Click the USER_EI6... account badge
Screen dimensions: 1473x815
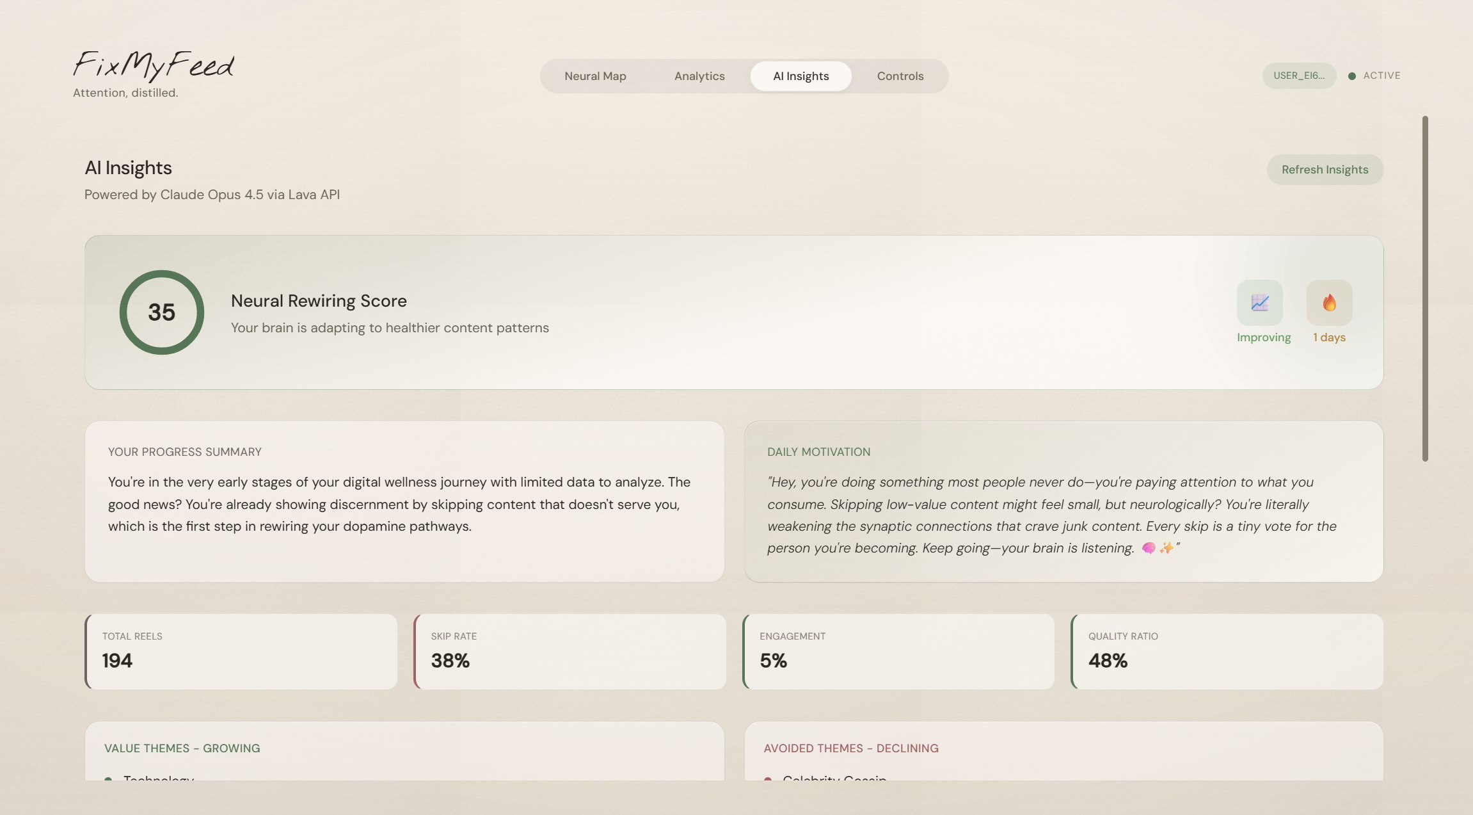[1298, 76]
